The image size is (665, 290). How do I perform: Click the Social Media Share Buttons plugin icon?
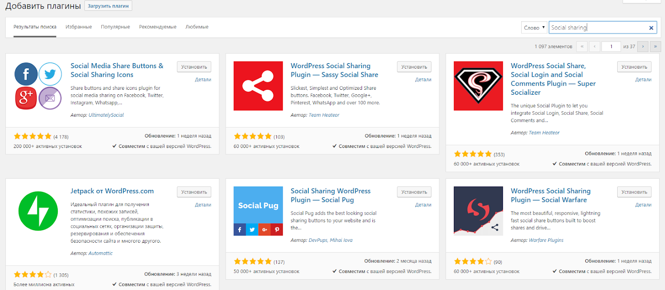[38, 86]
